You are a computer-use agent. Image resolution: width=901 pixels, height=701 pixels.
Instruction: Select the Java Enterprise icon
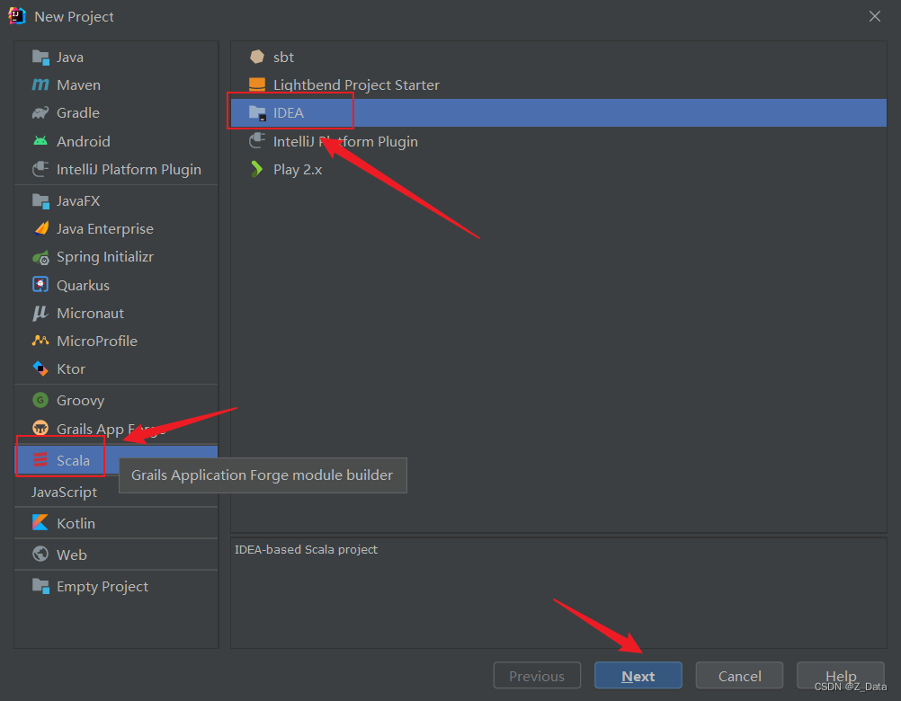(x=40, y=228)
